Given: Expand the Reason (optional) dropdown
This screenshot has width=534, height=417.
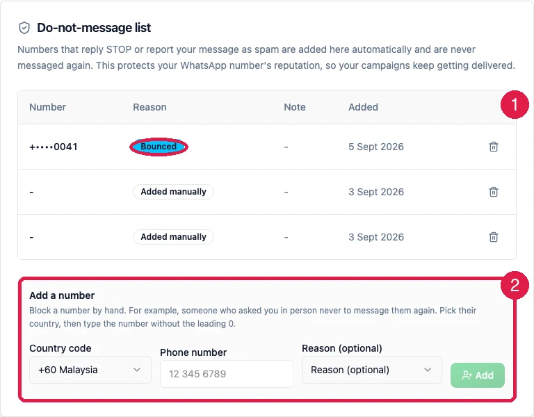Looking at the screenshot, I should tap(371, 370).
